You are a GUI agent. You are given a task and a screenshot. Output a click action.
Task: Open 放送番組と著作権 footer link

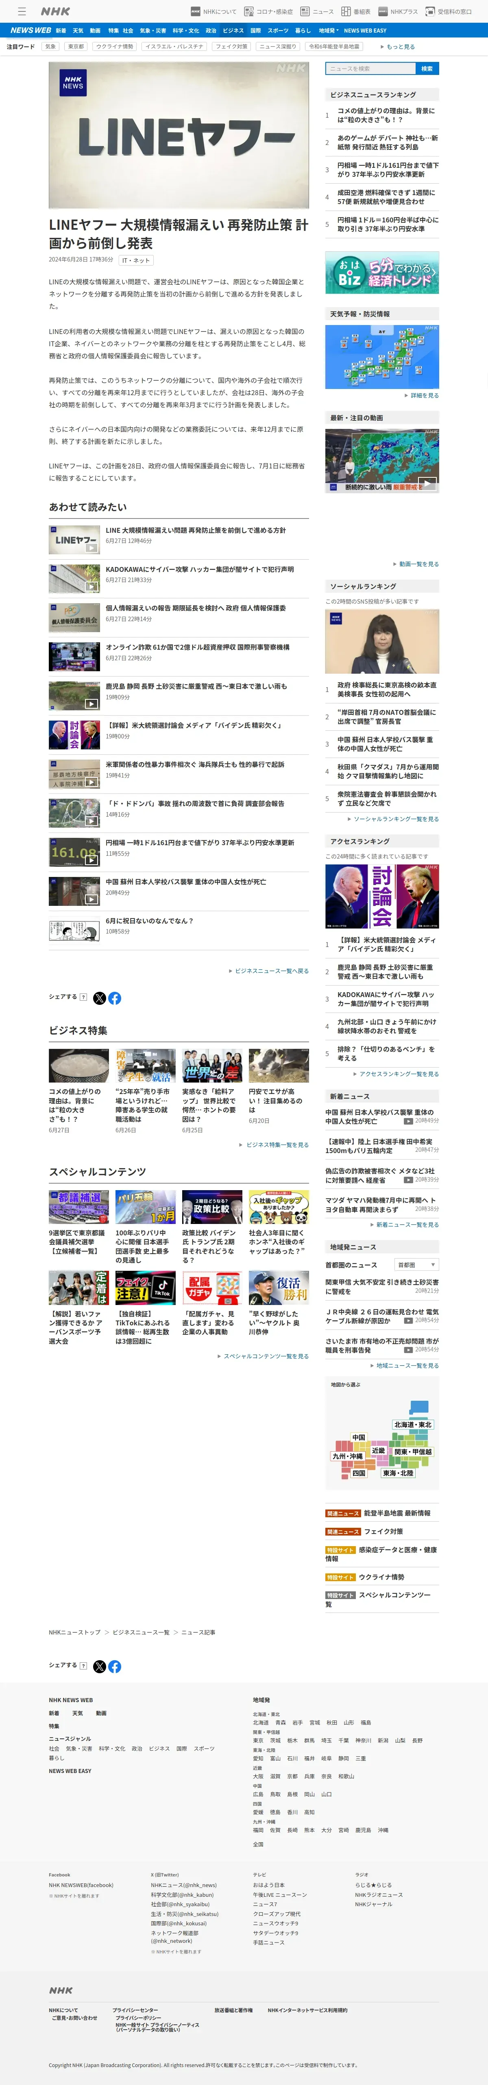click(x=233, y=2010)
